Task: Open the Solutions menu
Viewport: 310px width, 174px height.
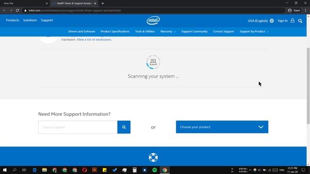Action: (30, 20)
